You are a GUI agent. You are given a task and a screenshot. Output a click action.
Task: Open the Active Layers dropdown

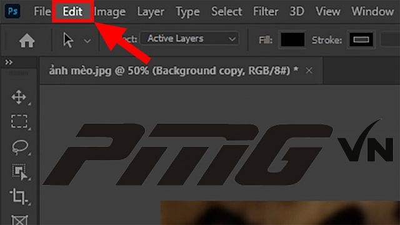189,39
